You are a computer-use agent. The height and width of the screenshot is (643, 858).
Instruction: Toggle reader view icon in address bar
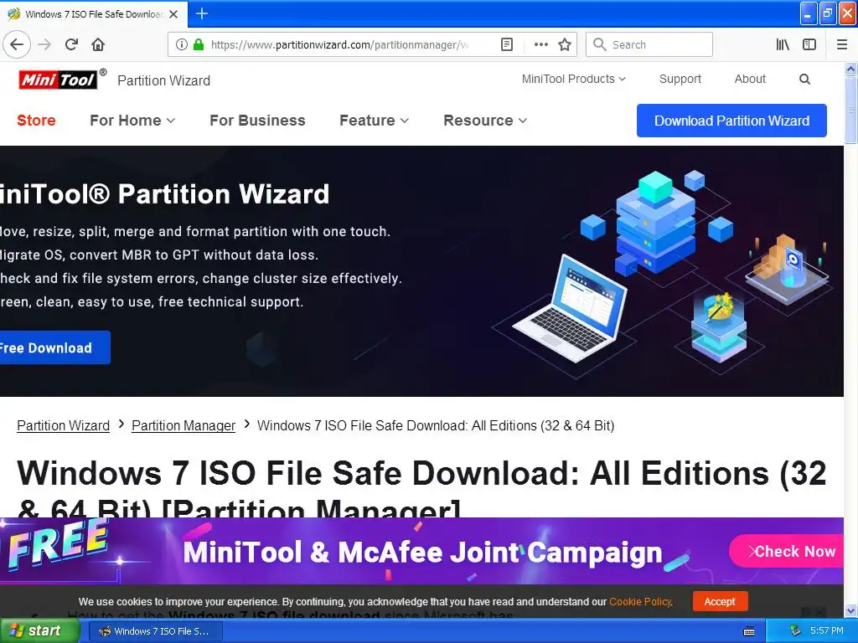507,44
